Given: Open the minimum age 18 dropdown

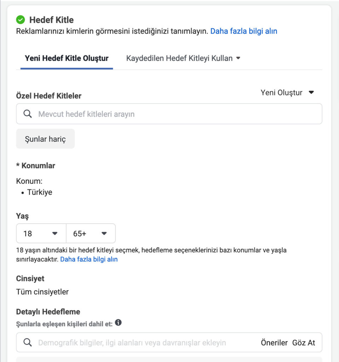Looking at the screenshot, I should tap(41, 233).
